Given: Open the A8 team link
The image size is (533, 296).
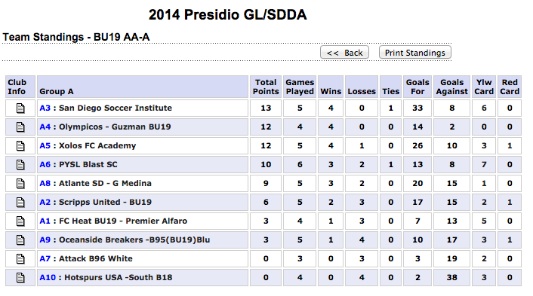Looking at the screenshot, I should [45, 184].
